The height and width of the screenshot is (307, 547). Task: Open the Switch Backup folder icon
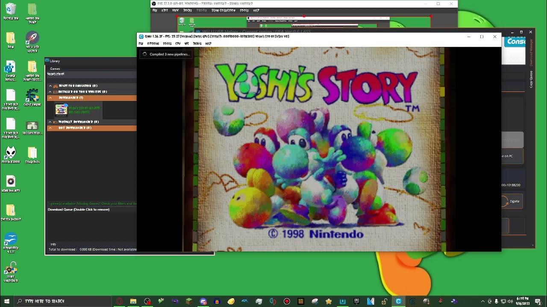click(11, 212)
